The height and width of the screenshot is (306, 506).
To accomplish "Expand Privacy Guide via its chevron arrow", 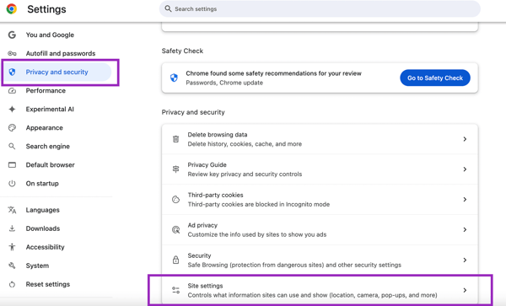I will tap(465, 169).
